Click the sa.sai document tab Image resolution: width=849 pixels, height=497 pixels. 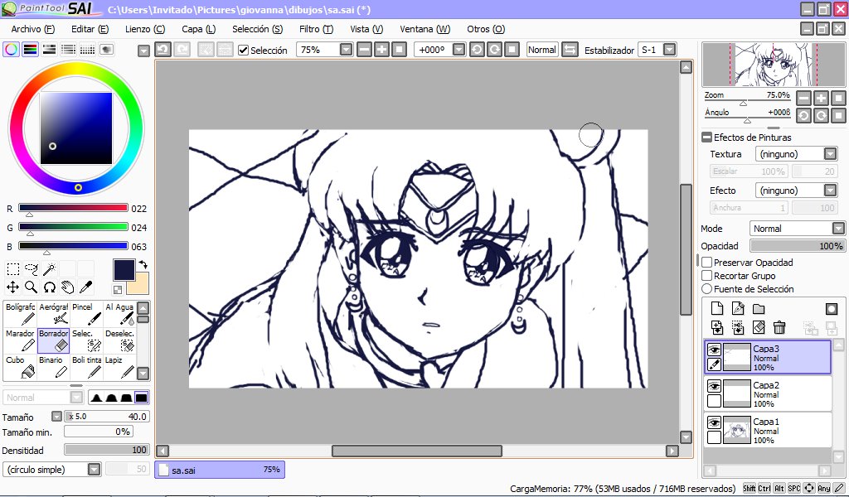tap(220, 470)
